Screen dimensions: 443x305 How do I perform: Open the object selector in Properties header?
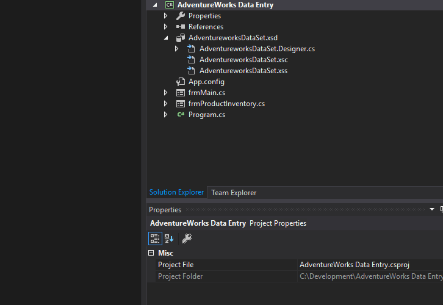[295, 223]
